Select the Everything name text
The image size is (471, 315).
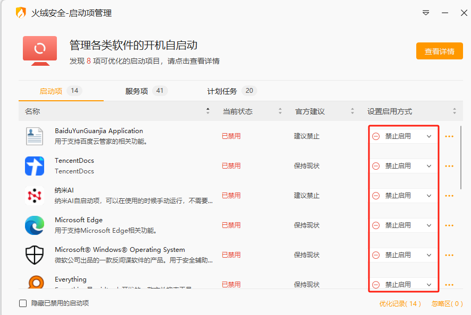pyautogui.click(x=71, y=279)
